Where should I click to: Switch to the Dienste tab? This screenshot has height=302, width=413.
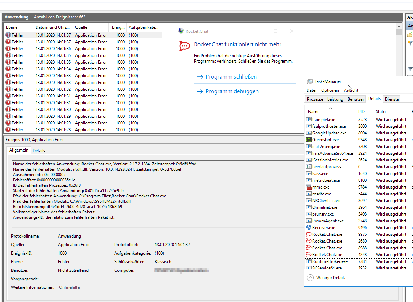point(392,99)
